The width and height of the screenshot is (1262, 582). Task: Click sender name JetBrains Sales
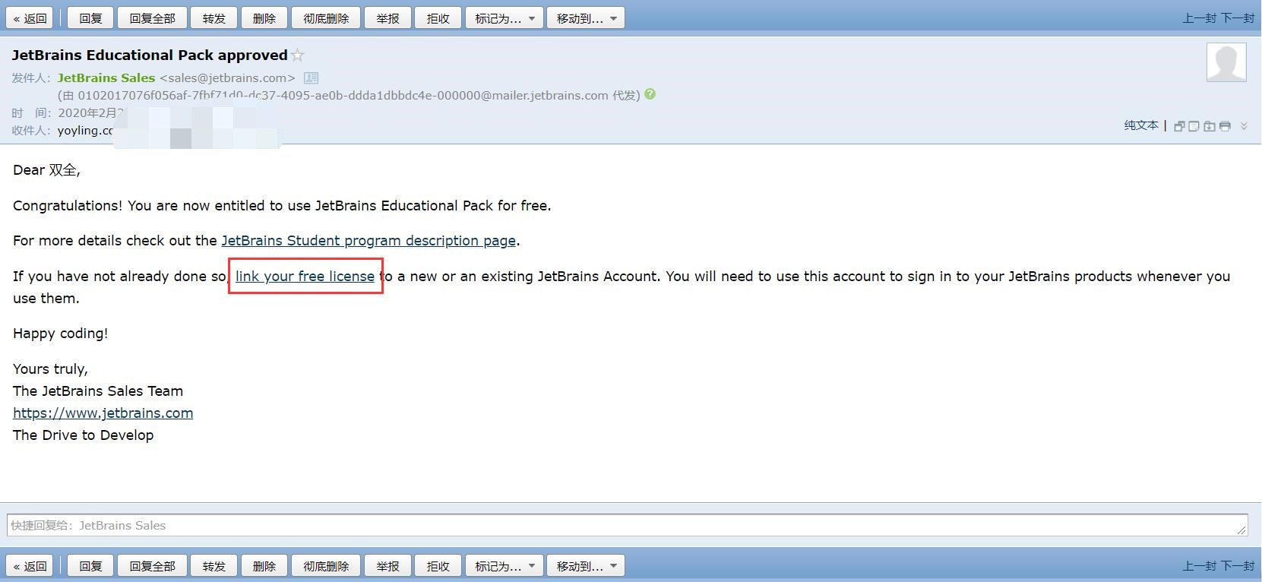(x=106, y=77)
